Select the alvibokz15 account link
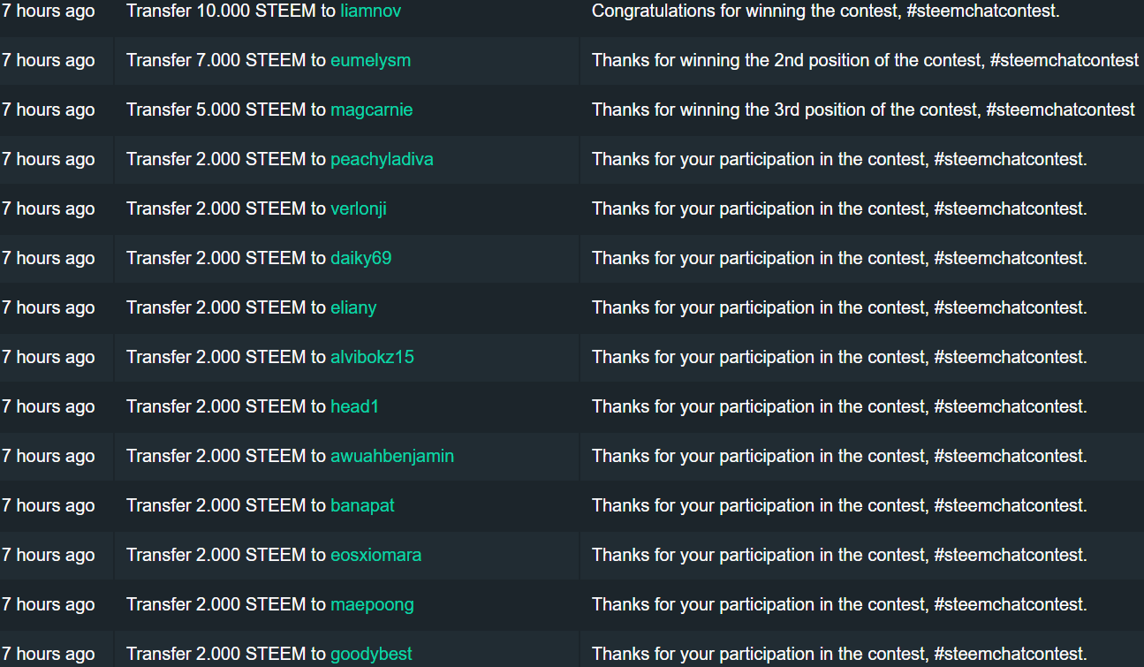This screenshot has height=667, width=1144. [372, 357]
